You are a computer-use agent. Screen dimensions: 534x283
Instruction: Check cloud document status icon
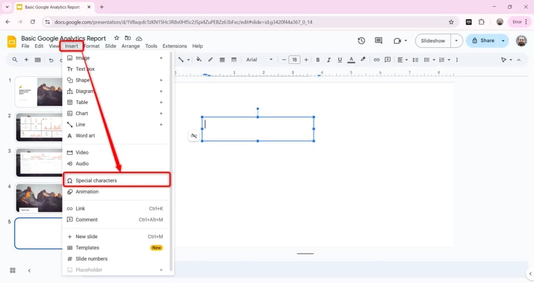pyautogui.click(x=139, y=38)
